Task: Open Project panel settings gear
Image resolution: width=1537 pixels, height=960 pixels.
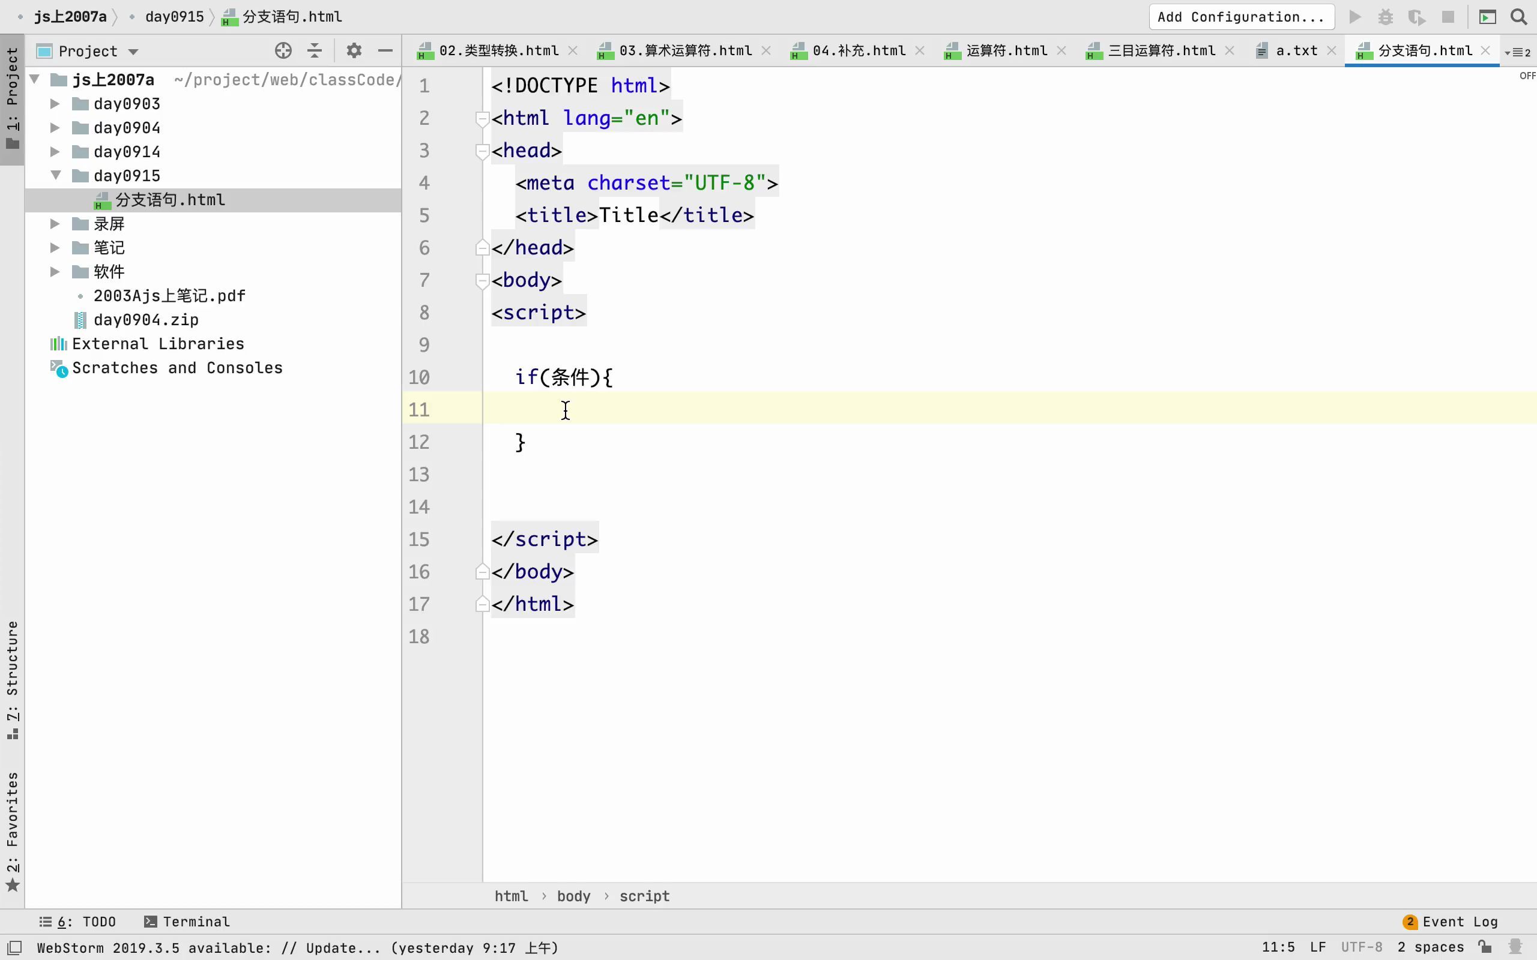Action: [354, 51]
